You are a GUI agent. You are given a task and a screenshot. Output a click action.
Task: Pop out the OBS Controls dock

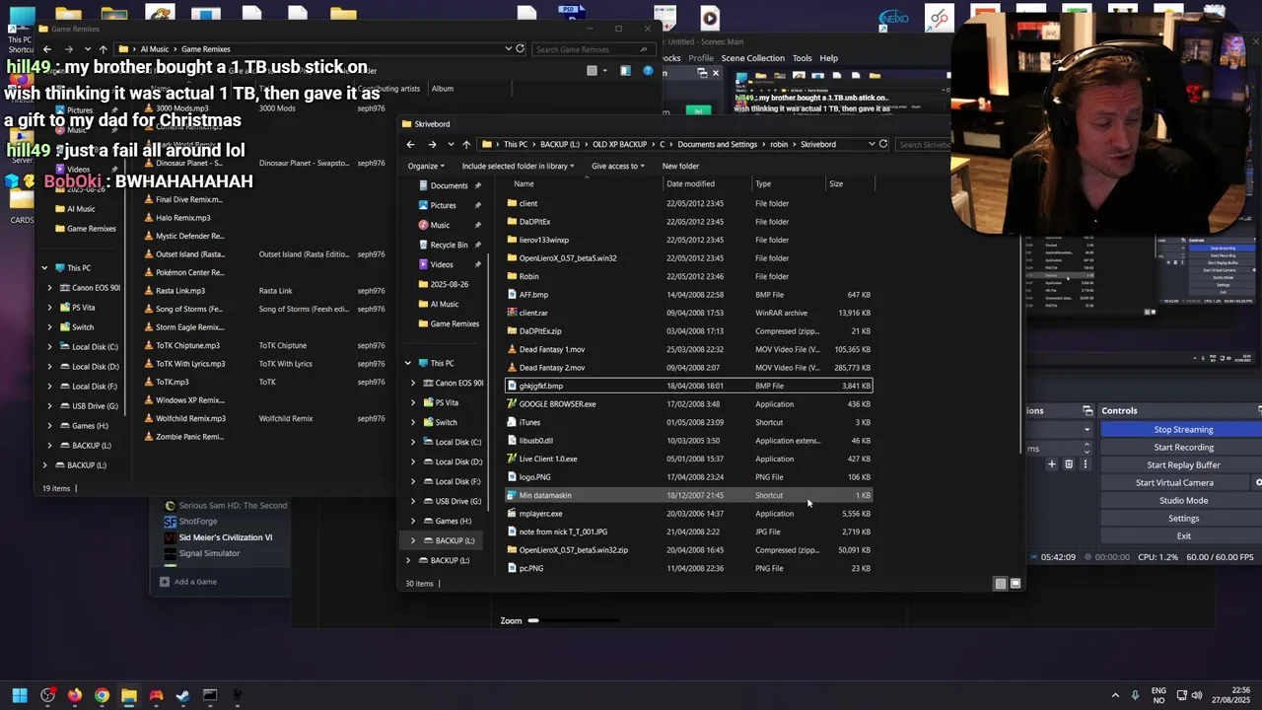(1259, 410)
